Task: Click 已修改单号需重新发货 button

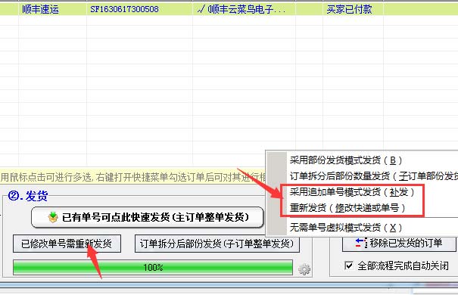Action: pos(67,244)
